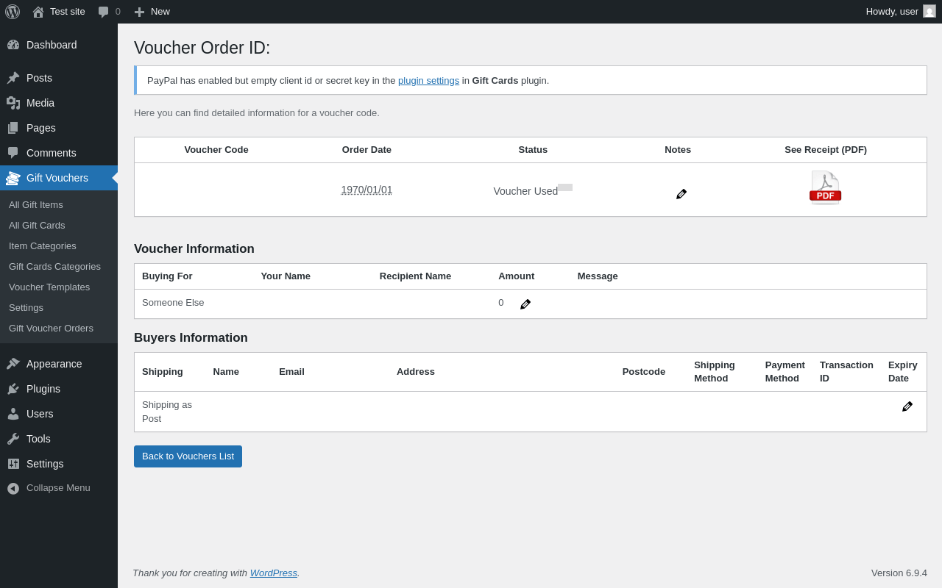942x588 pixels.
Task: Click the Notes pencil edit icon
Action: [681, 194]
